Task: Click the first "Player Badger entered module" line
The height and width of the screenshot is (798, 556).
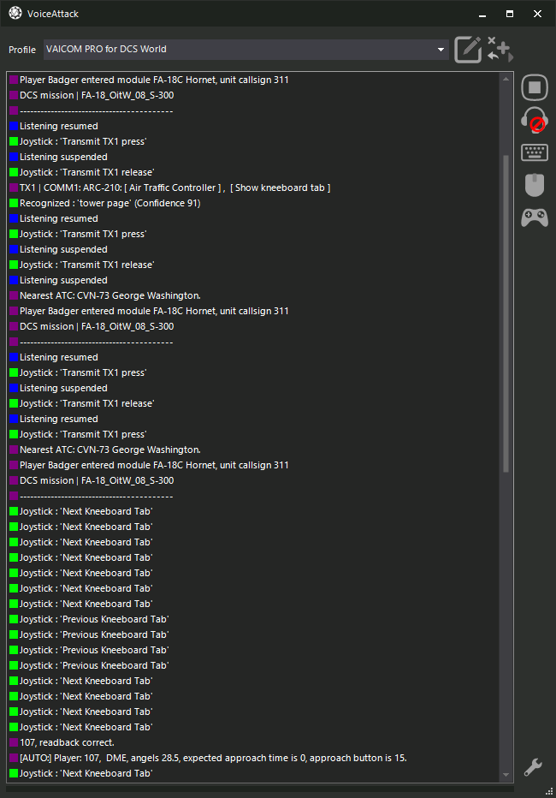Action: (x=149, y=80)
